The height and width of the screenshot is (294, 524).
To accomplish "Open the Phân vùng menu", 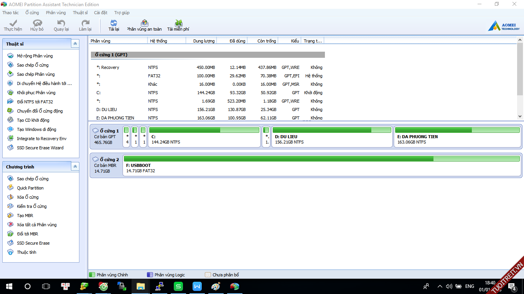I will pos(56,13).
